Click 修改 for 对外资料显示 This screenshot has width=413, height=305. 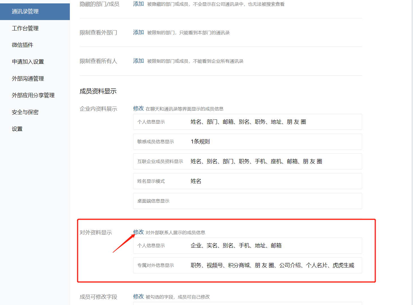point(139,232)
